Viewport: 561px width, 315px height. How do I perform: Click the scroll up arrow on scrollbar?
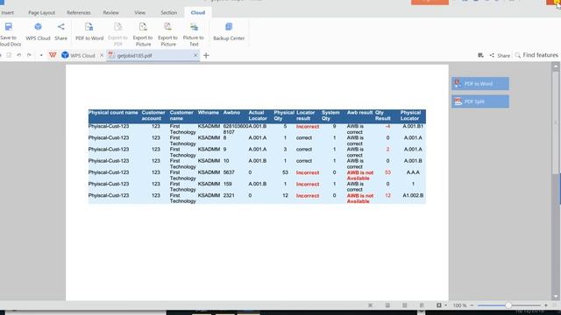tap(556, 66)
